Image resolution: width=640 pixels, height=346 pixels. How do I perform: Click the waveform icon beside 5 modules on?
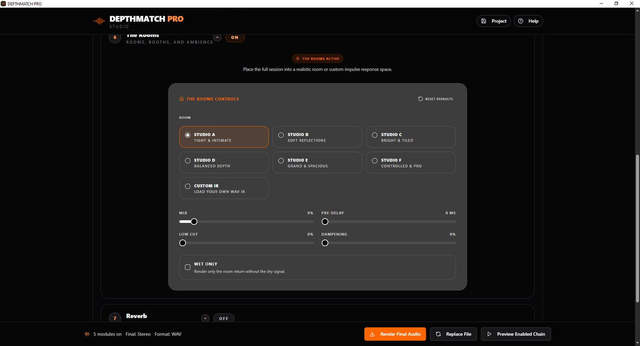[x=87, y=334]
